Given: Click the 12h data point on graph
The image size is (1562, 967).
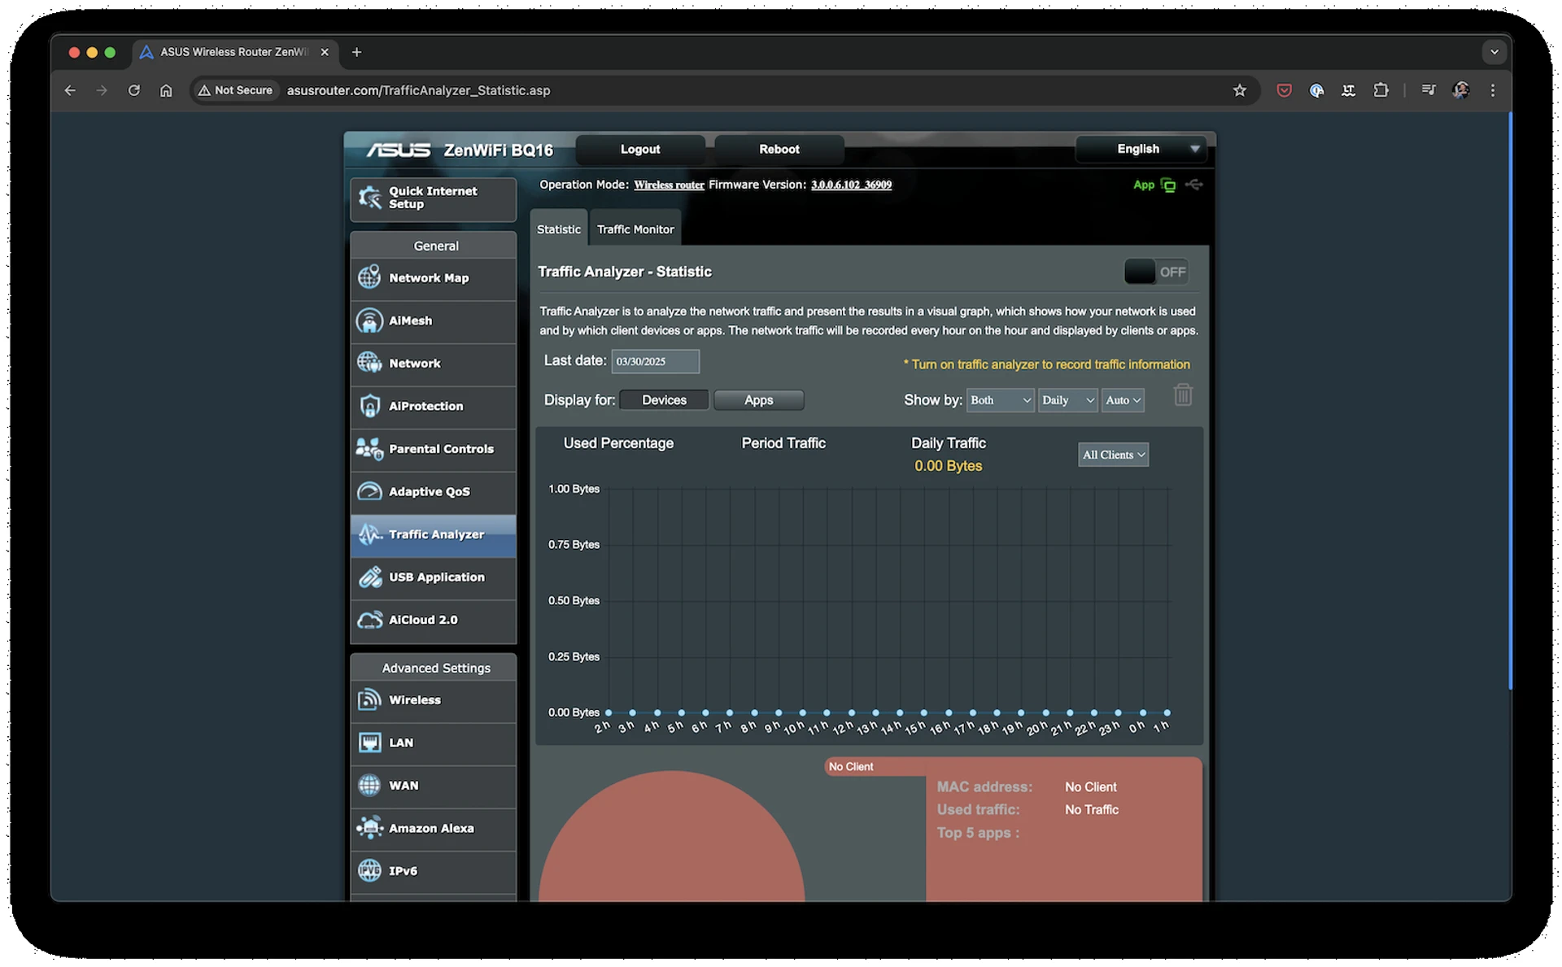Looking at the screenshot, I should pyautogui.click(x=851, y=712).
